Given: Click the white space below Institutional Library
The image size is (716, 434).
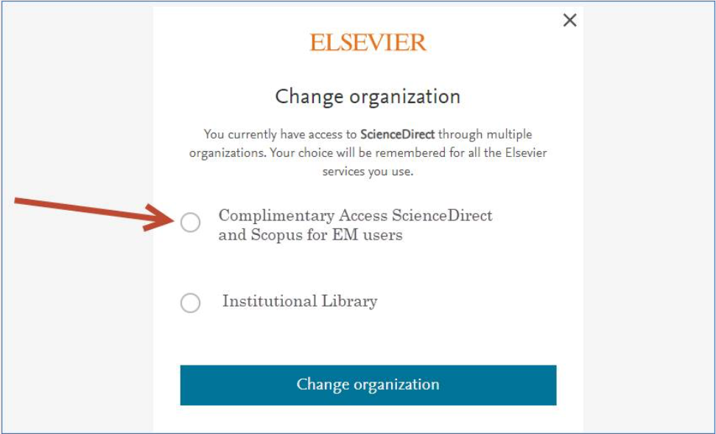Looking at the screenshot, I should (368, 338).
